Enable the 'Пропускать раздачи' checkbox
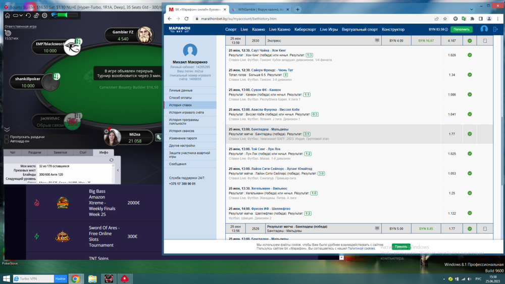The image size is (505, 284). pyautogui.click(x=7, y=137)
